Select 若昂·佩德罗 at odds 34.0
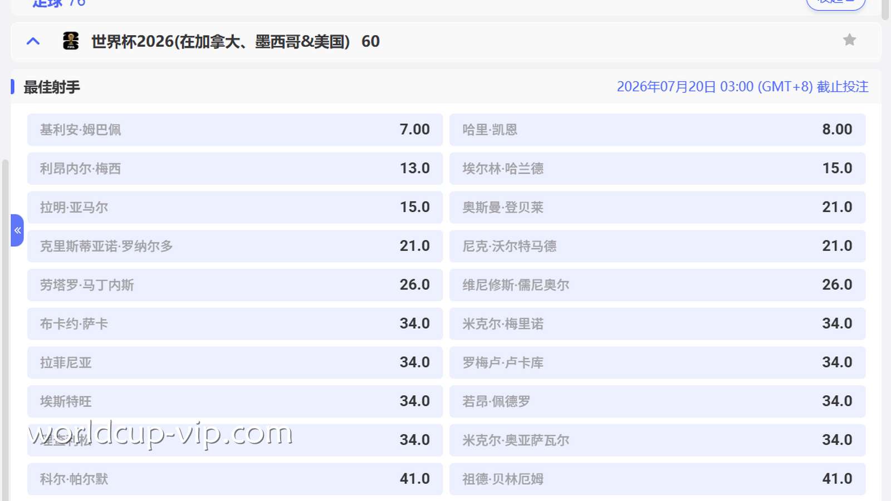Image resolution: width=891 pixels, height=501 pixels. [656, 401]
